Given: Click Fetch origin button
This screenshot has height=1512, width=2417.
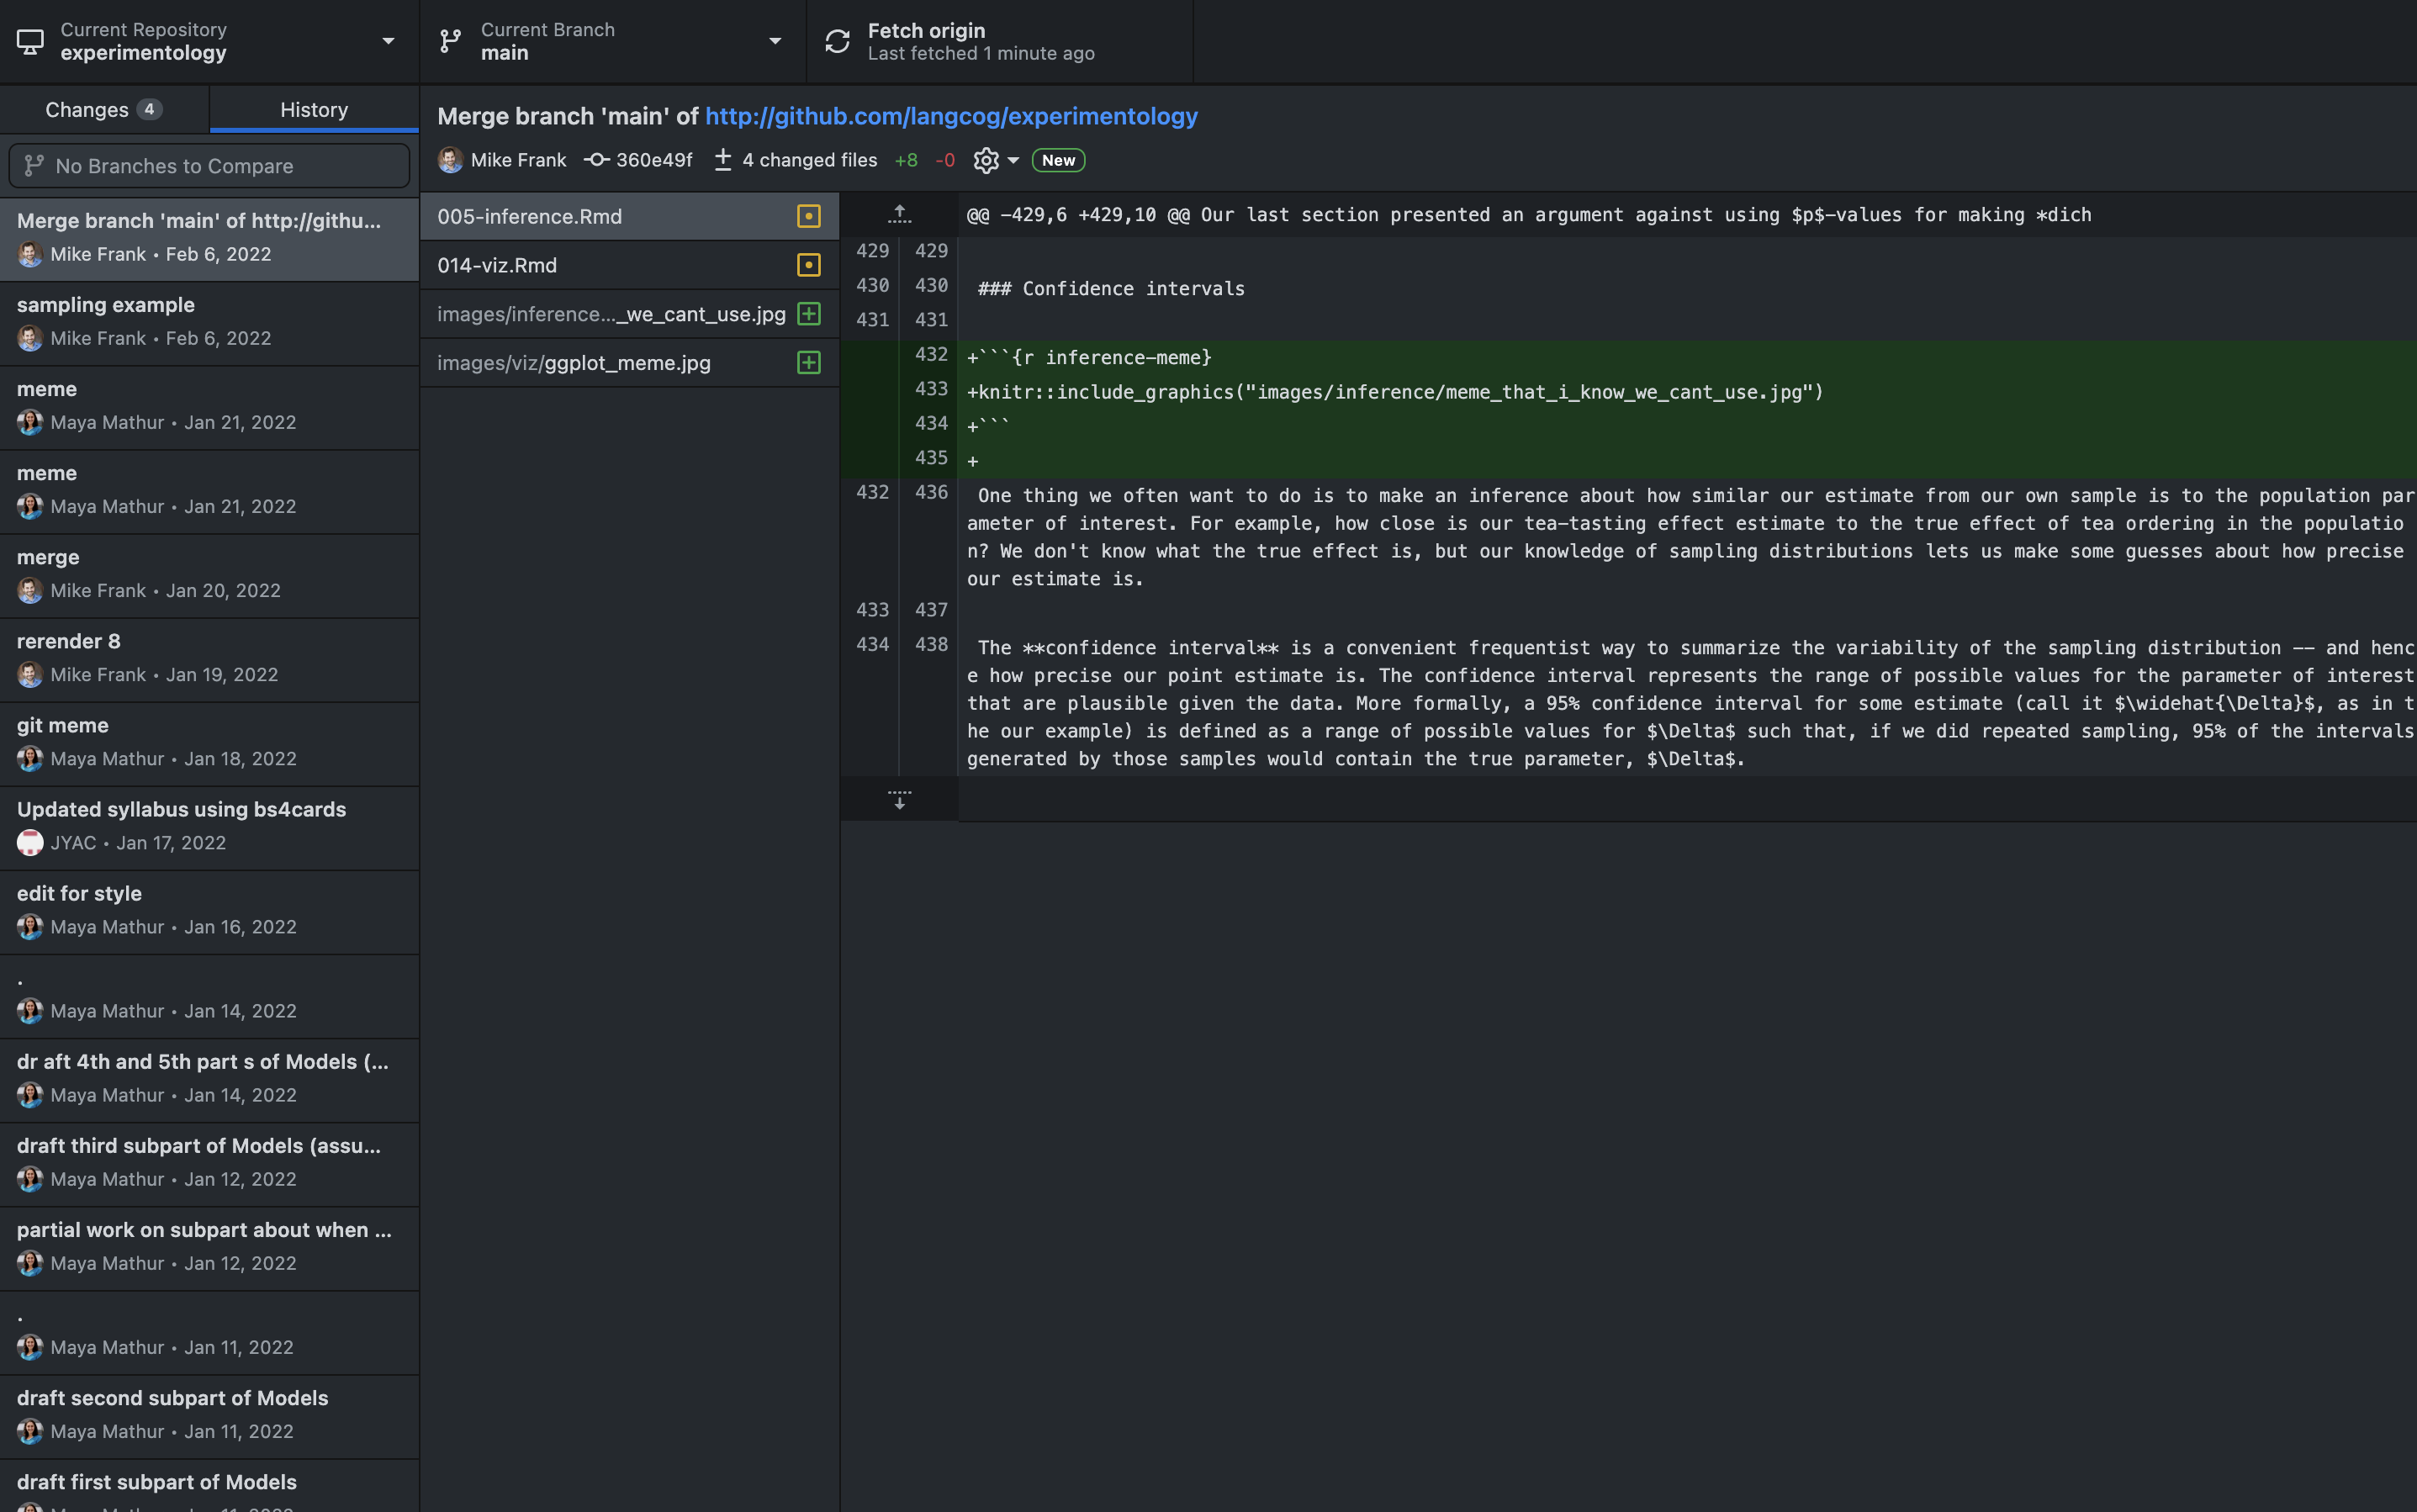Looking at the screenshot, I should click(1000, 41).
